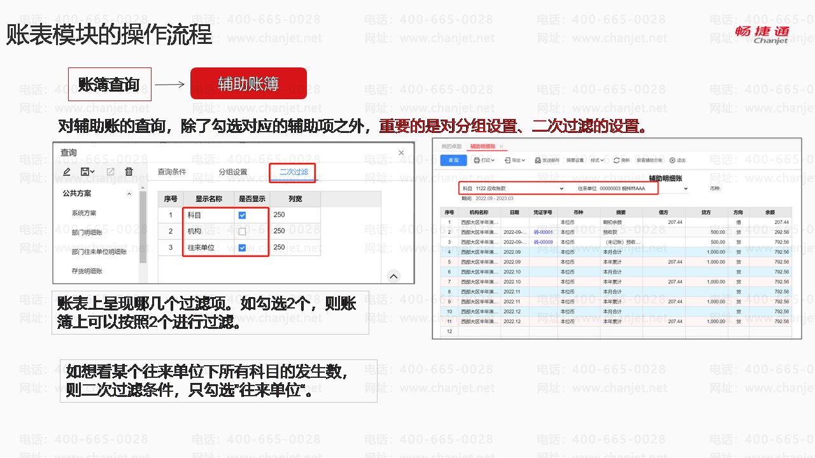Click the 退出 exit icon
Viewport: 815px width, 458px height.
click(672, 160)
